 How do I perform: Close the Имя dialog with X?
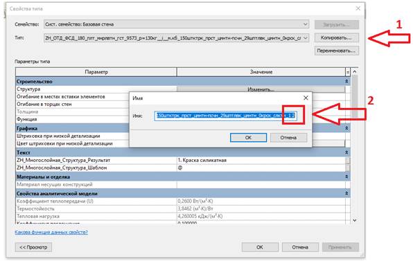click(306, 98)
